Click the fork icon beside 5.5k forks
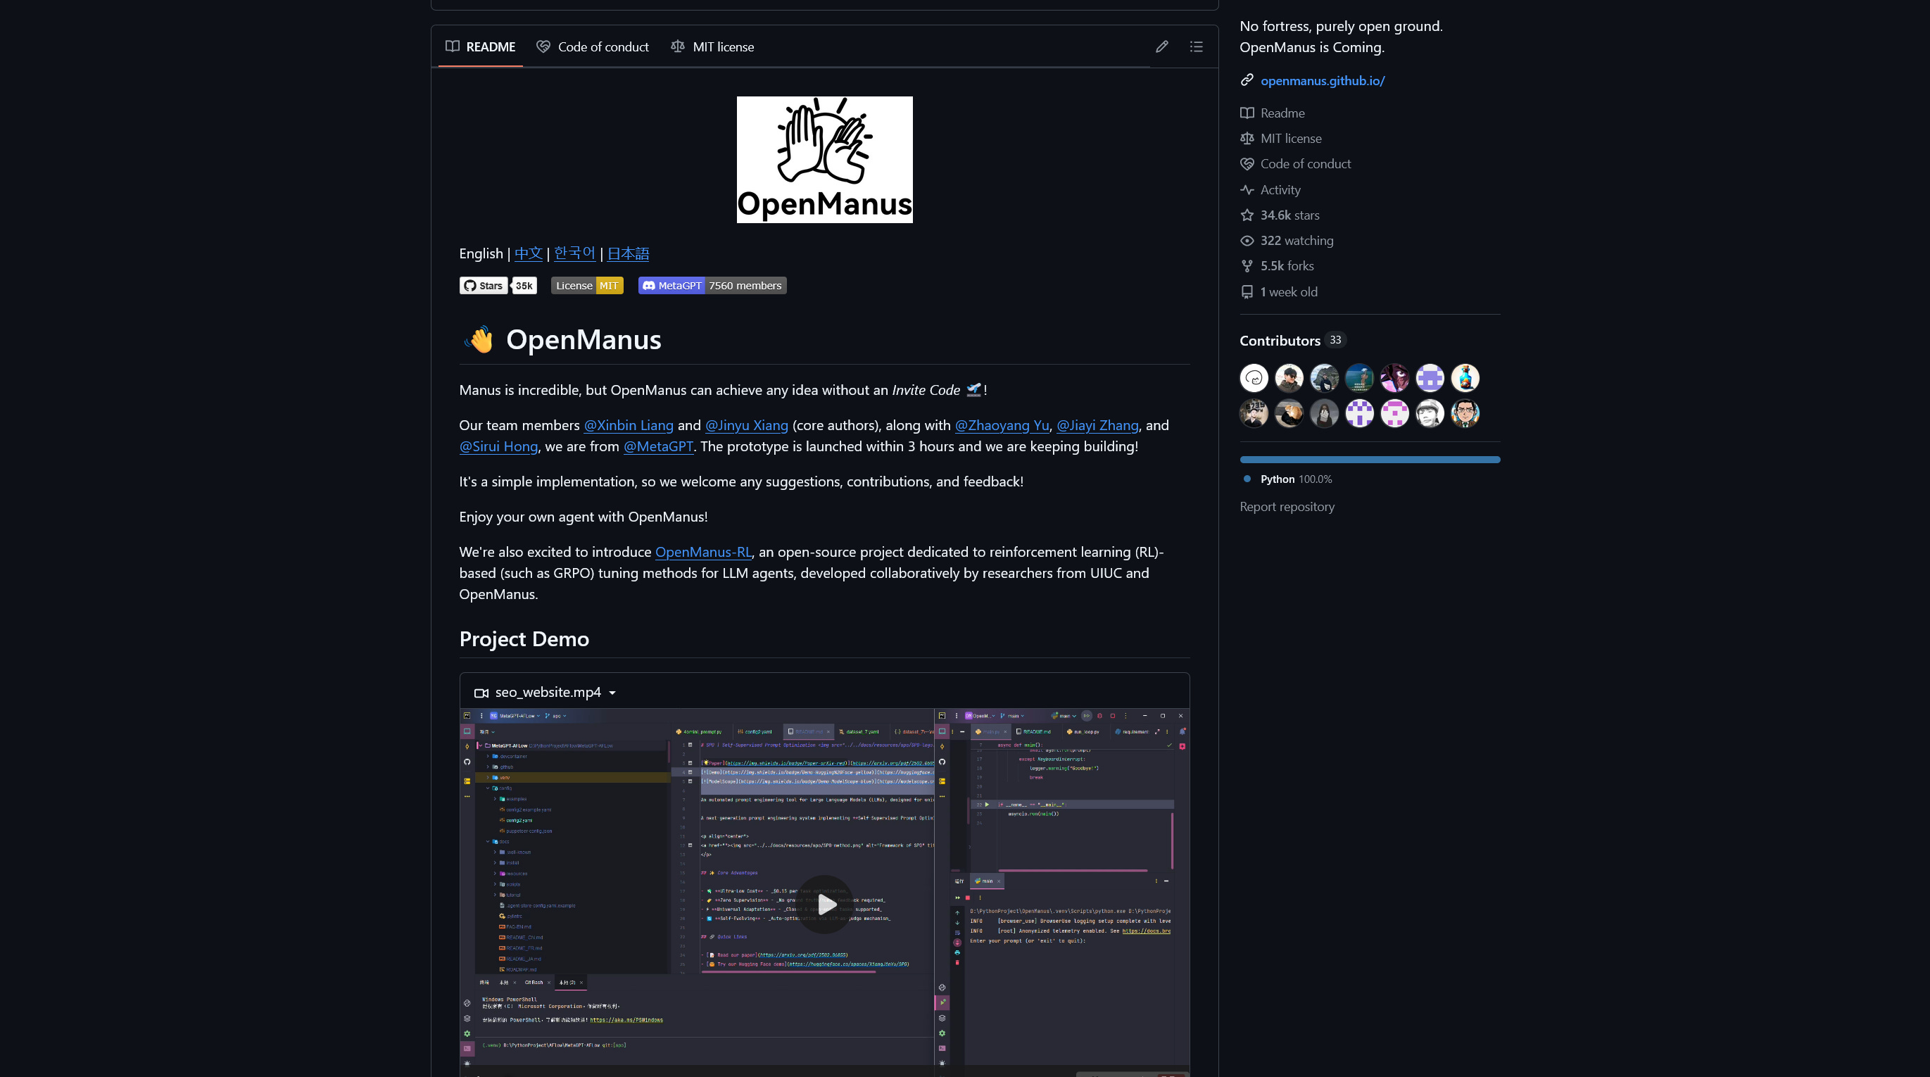 tap(1247, 266)
